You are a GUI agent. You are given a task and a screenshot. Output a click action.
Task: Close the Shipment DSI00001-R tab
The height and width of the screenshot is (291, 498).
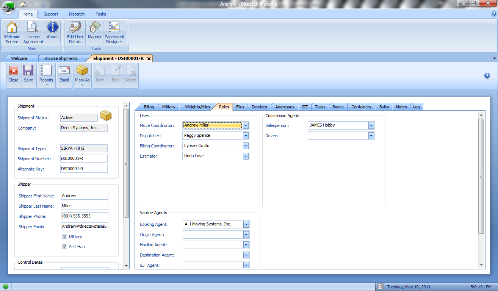(149, 59)
